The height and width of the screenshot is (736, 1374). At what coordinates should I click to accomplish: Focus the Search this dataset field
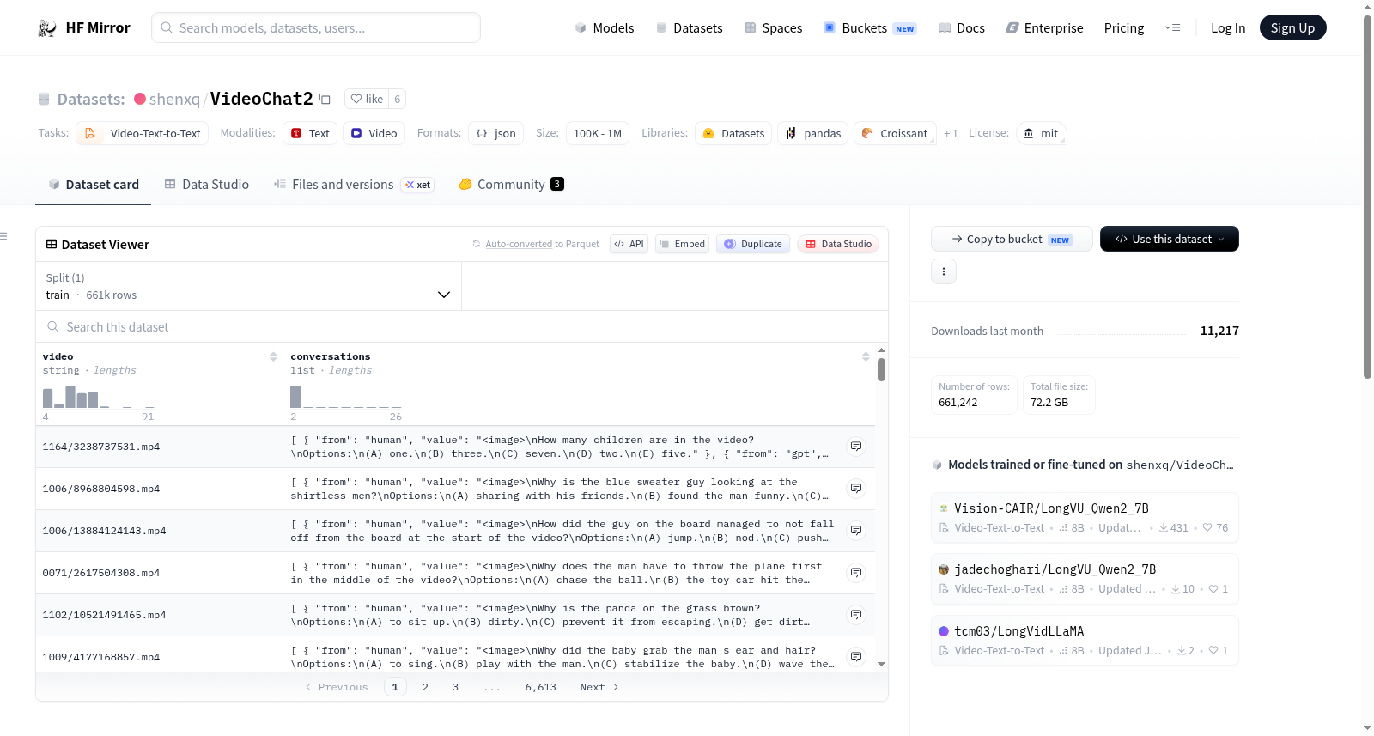click(x=462, y=326)
